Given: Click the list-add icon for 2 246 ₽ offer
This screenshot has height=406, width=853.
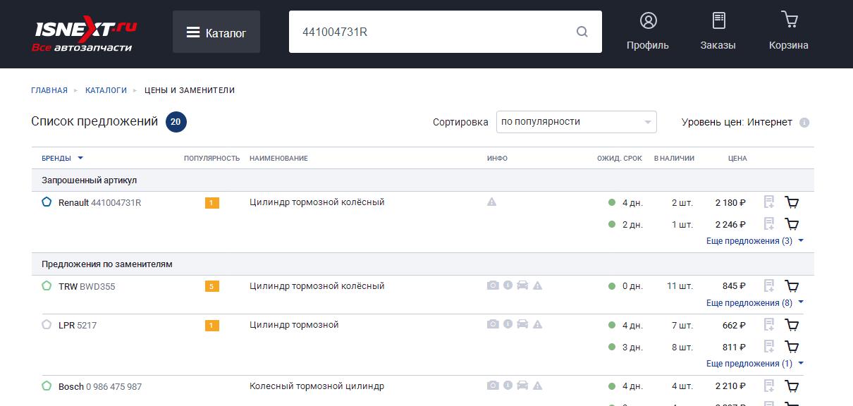Looking at the screenshot, I should [769, 224].
